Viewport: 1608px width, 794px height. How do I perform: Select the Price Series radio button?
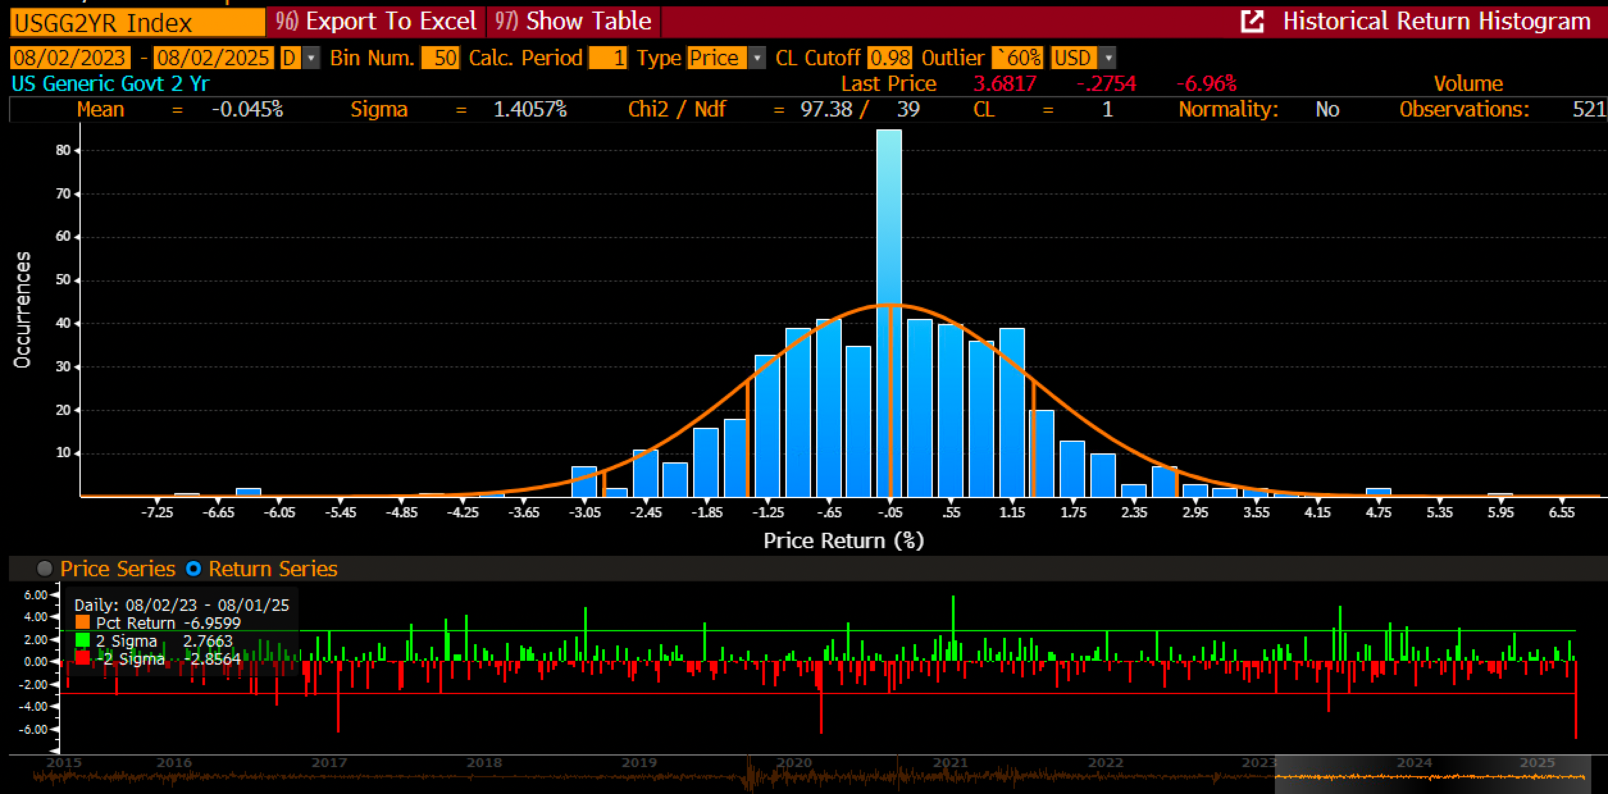pyautogui.click(x=45, y=569)
